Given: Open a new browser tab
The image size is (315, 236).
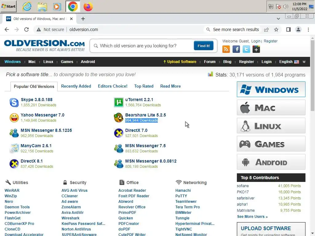Looking at the screenshot, I should coord(83,19).
